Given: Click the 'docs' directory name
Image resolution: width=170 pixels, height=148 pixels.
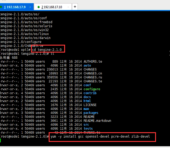Looking at the screenshot, I should point(87,97).
